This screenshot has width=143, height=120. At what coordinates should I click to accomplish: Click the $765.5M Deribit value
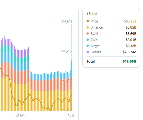[x=130, y=52]
